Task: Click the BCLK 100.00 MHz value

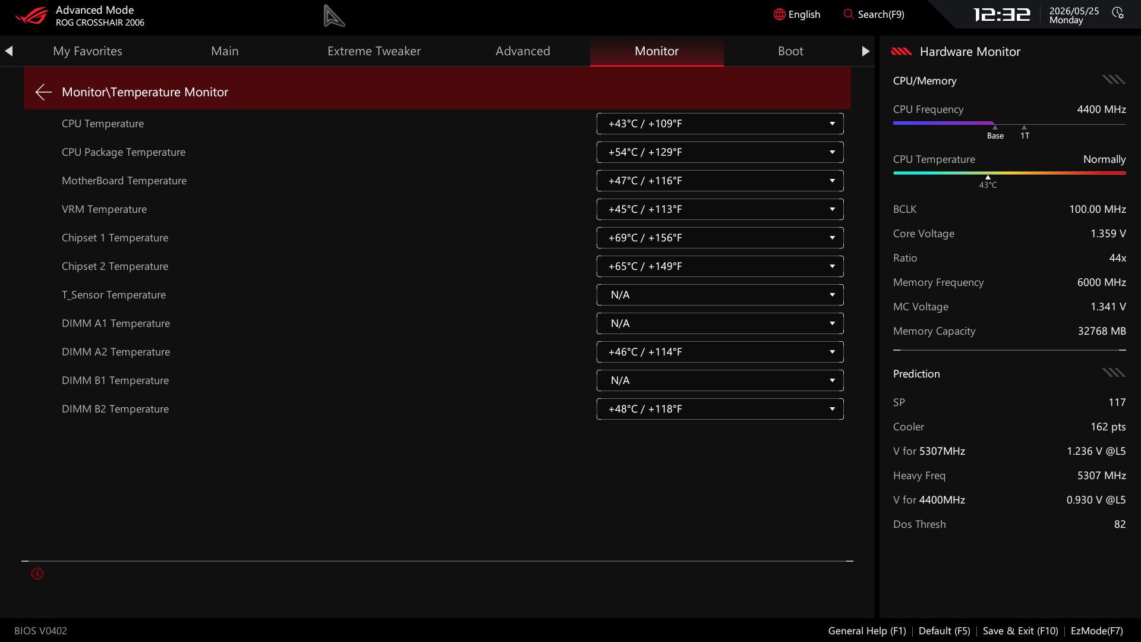Action: [1097, 209]
